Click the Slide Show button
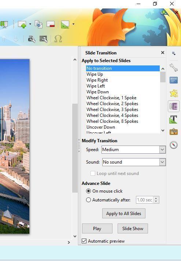Image resolution: width=181 pixels, height=261 pixels. pyautogui.click(x=133, y=229)
